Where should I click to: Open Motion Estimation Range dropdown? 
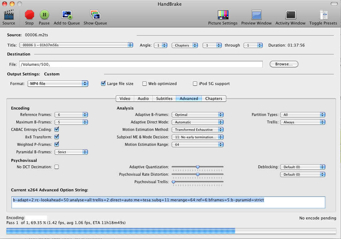point(198,144)
